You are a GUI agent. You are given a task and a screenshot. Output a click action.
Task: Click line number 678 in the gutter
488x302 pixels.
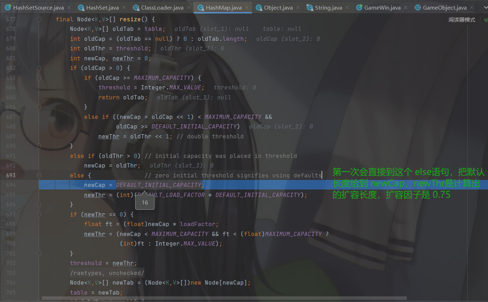[x=11, y=29]
